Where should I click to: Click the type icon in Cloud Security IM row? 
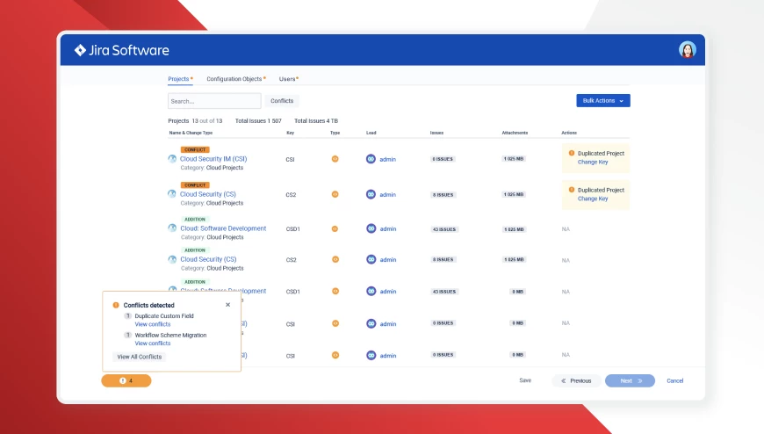tap(335, 159)
